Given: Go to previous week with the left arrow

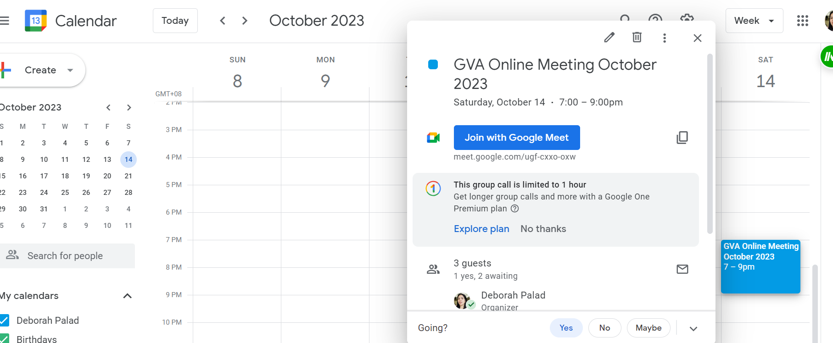Looking at the screenshot, I should (x=223, y=21).
